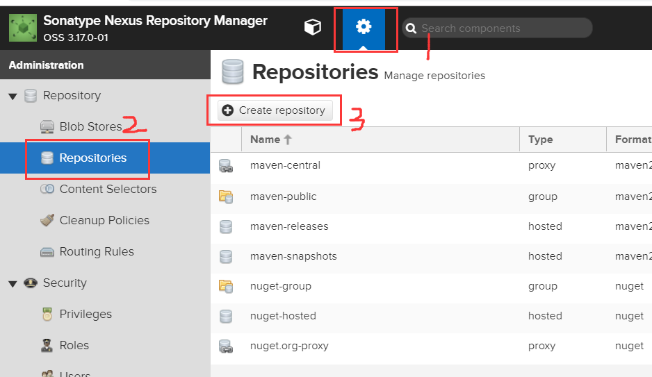Click proxy type cell for maven-central
Viewport: 652px width, 377px height.
point(541,166)
